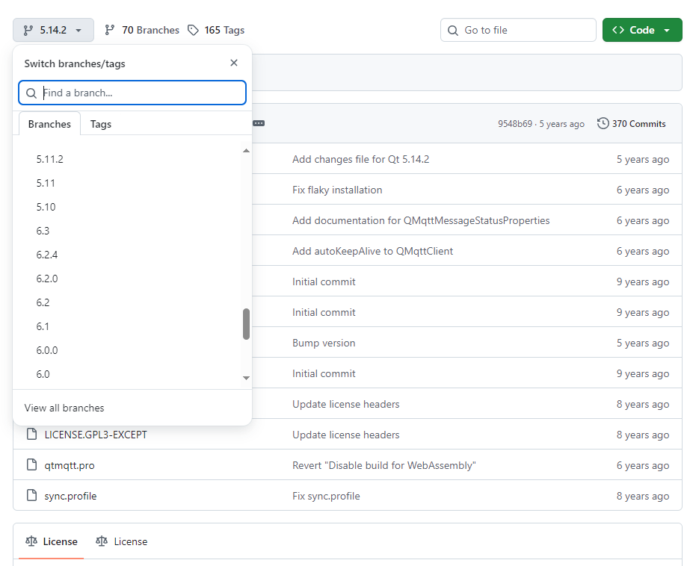Open commit Revert Disable build for WebAssembly
This screenshot has height=566, width=690.
384,465
